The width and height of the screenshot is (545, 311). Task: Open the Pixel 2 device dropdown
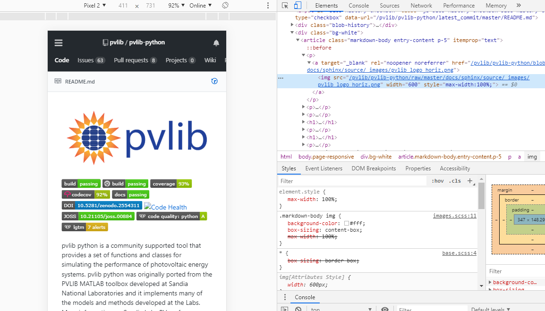94,5
